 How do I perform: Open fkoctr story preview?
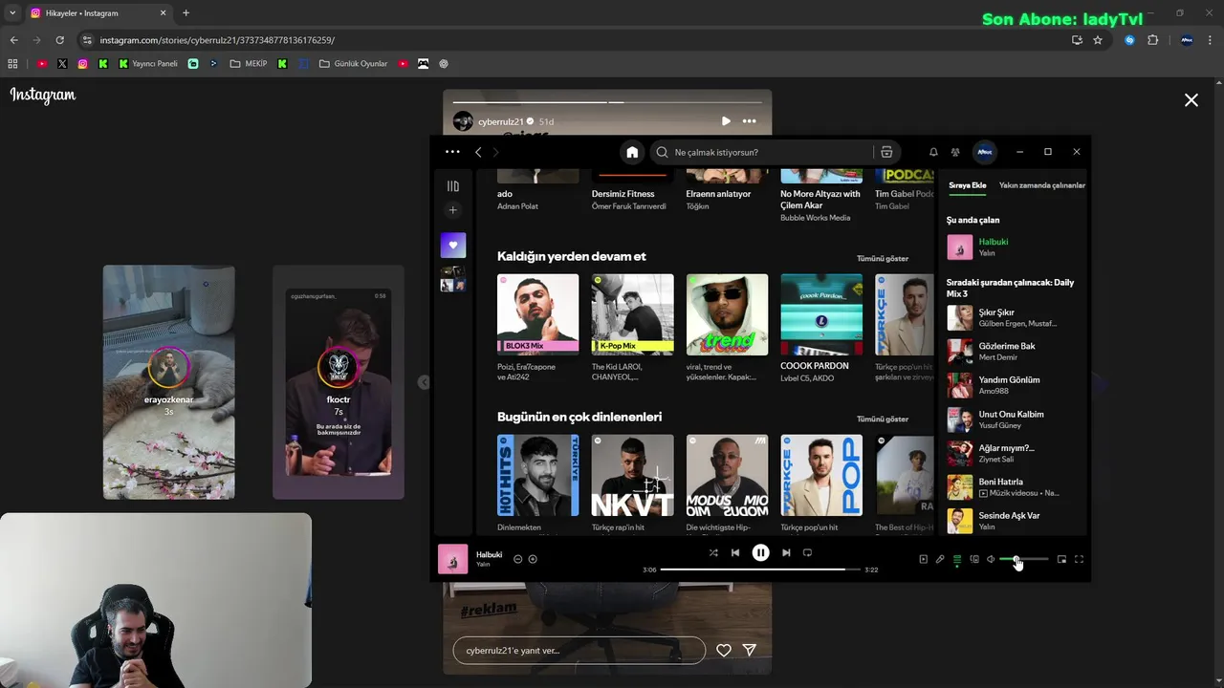(x=339, y=382)
